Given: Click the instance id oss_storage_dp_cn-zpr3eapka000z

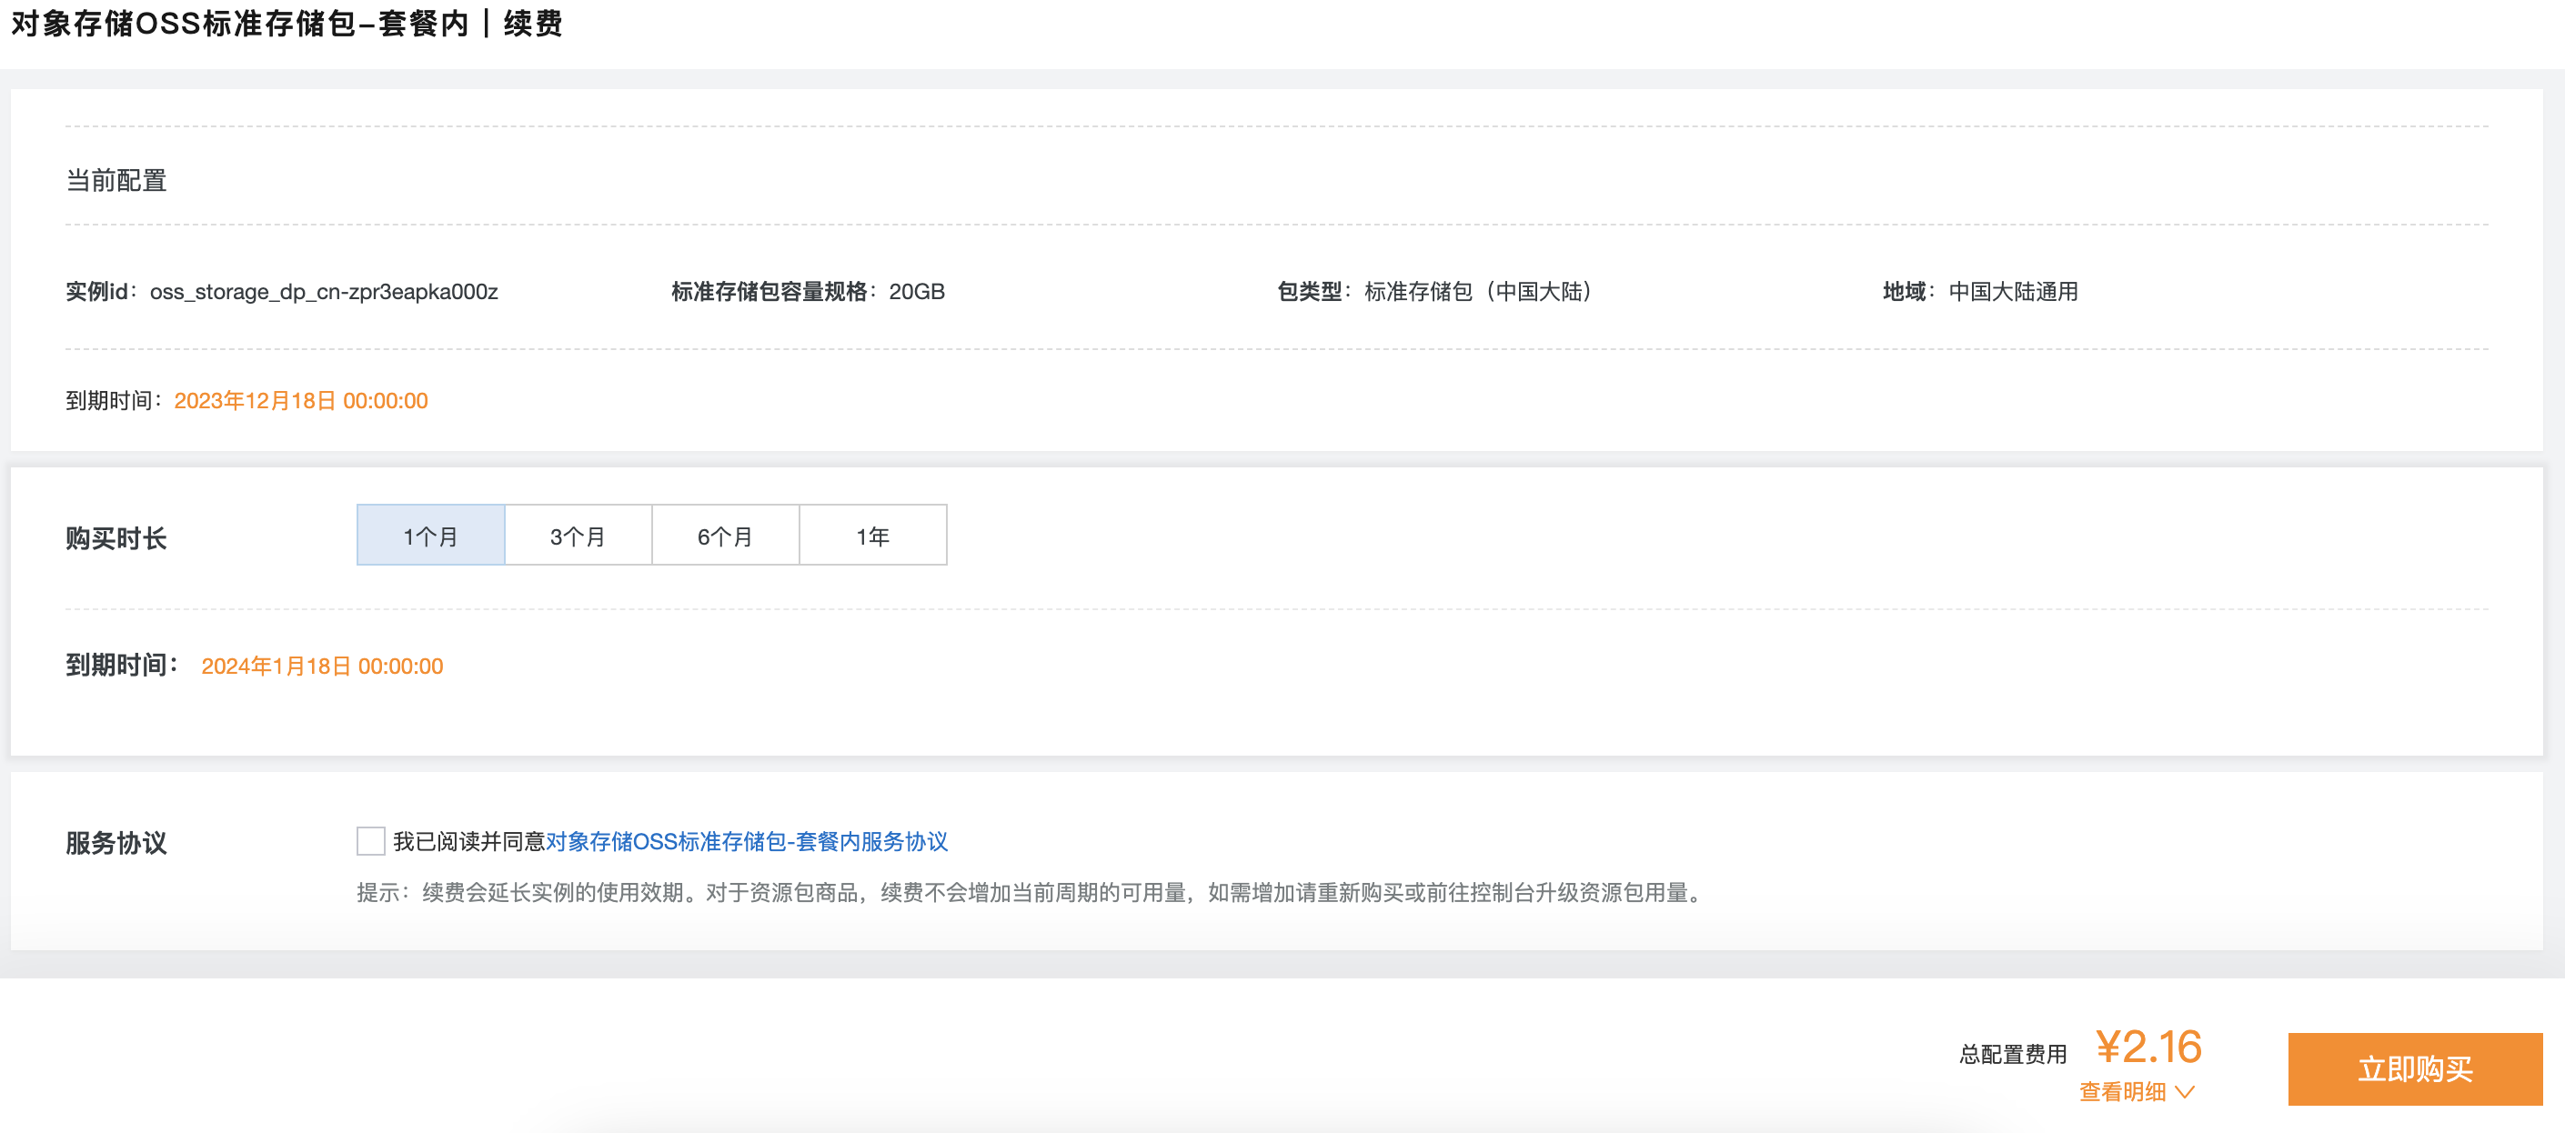Looking at the screenshot, I should click(324, 292).
